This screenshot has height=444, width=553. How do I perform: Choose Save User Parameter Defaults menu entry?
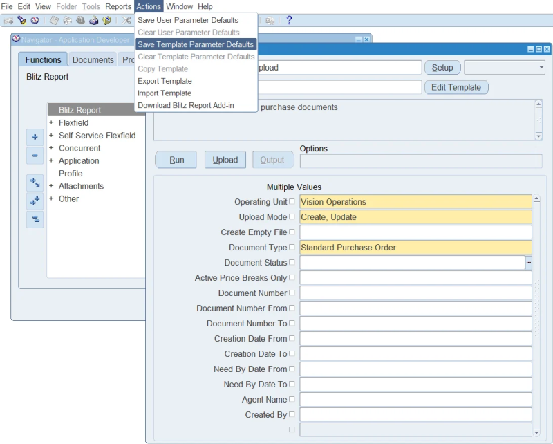click(x=188, y=20)
